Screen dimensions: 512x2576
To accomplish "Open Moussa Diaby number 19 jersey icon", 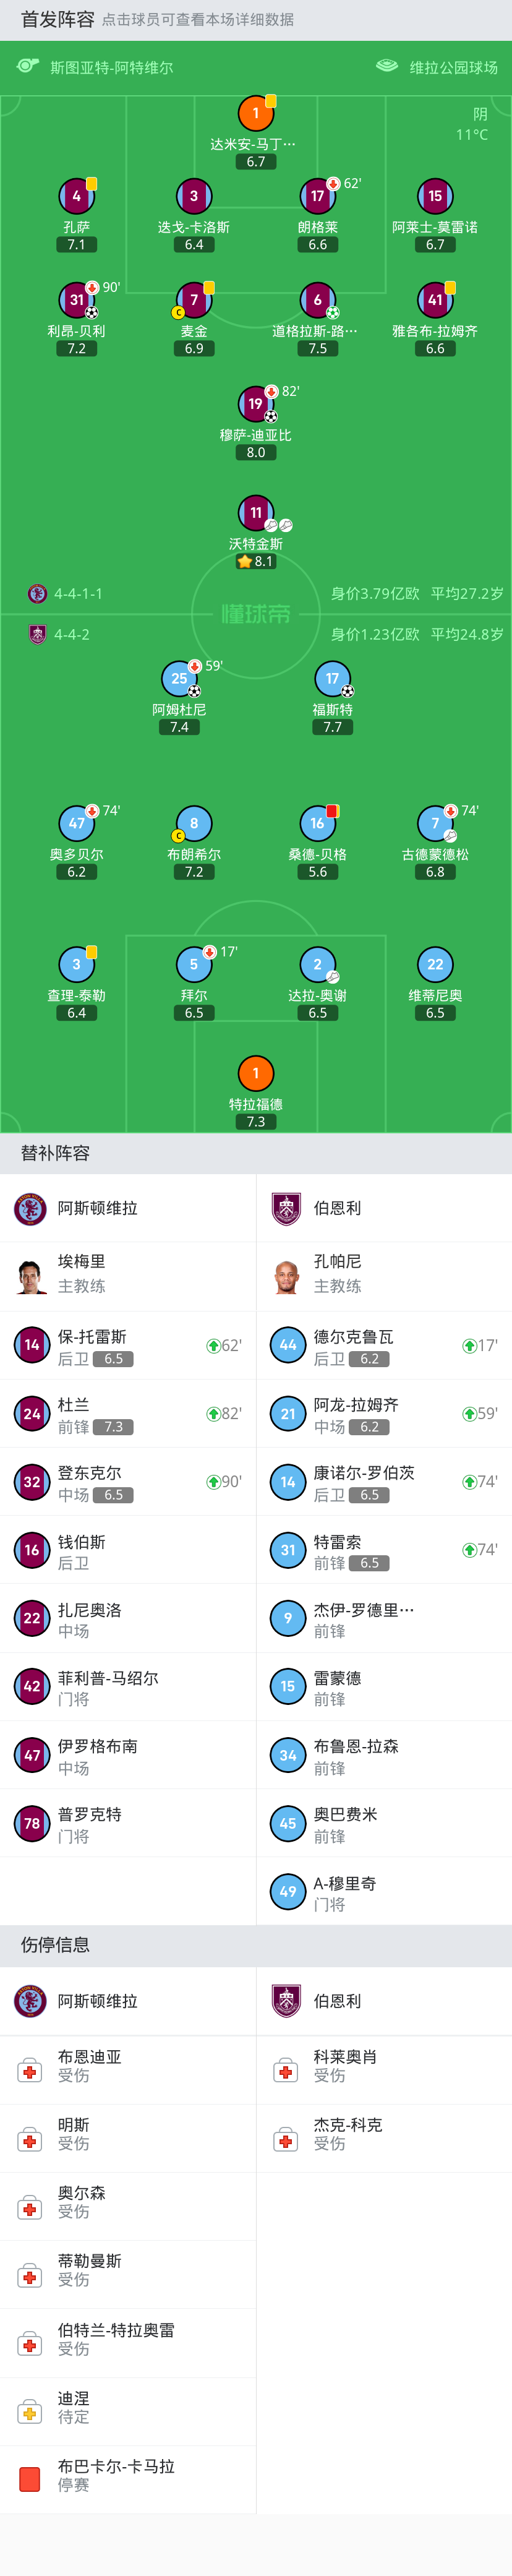I will pos(256,404).
